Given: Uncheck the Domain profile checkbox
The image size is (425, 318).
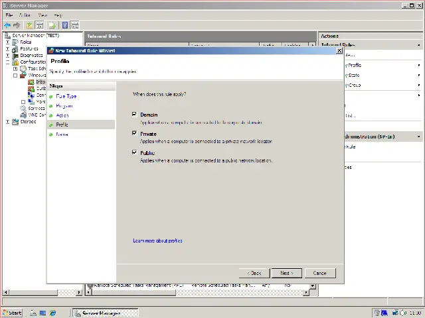Looking at the screenshot, I should click(x=135, y=115).
